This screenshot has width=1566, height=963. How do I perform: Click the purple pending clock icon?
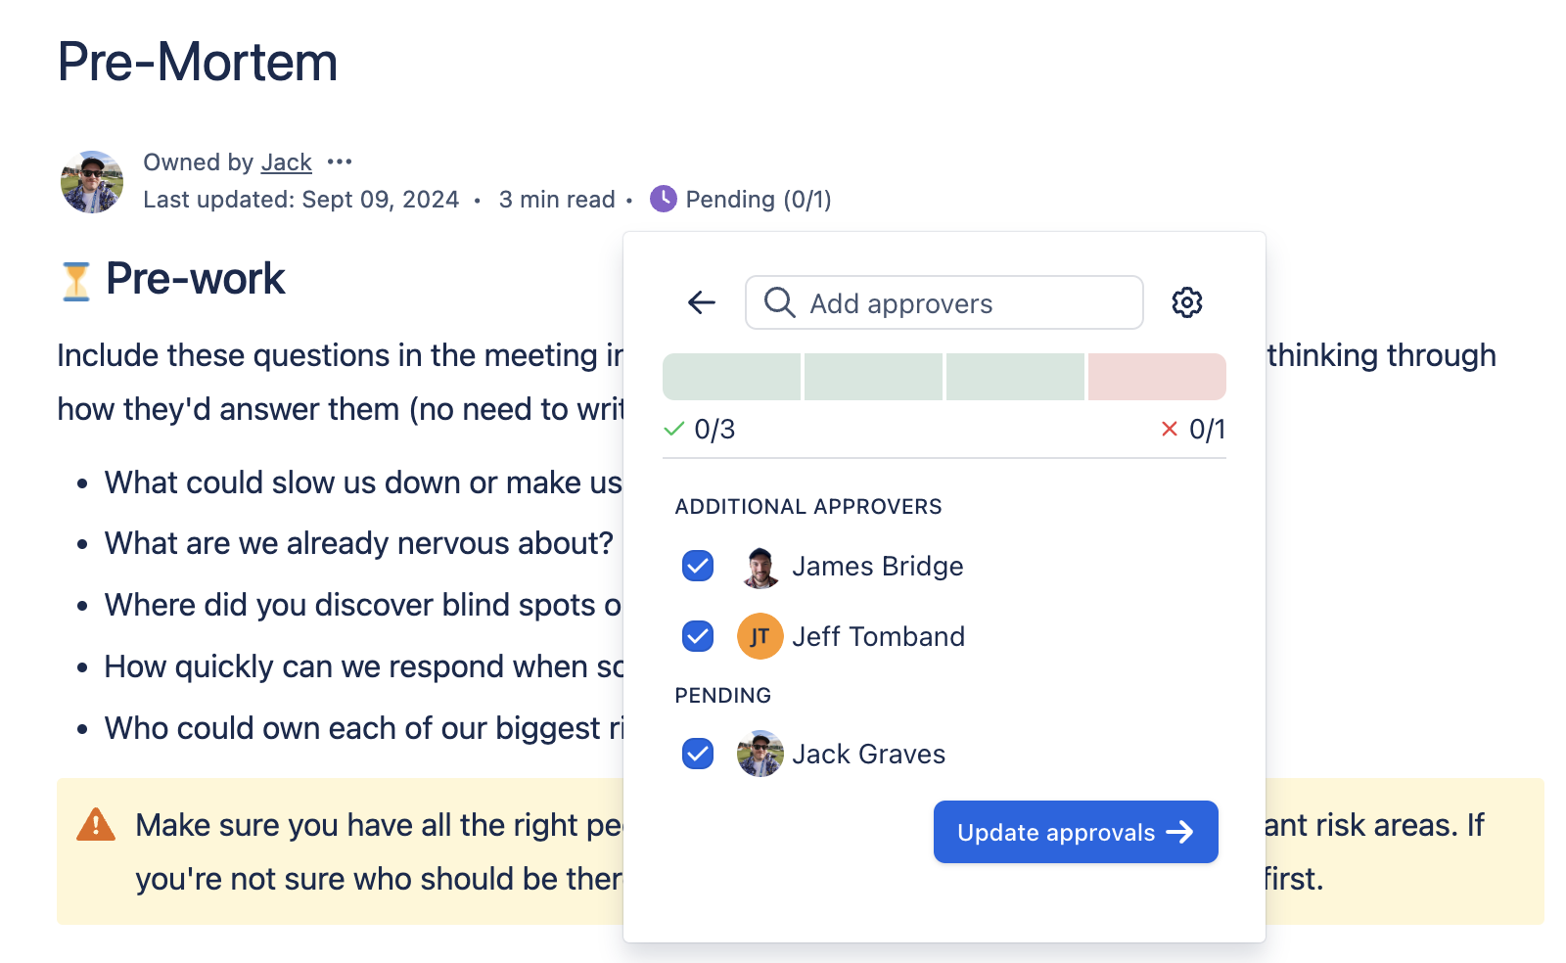(664, 200)
